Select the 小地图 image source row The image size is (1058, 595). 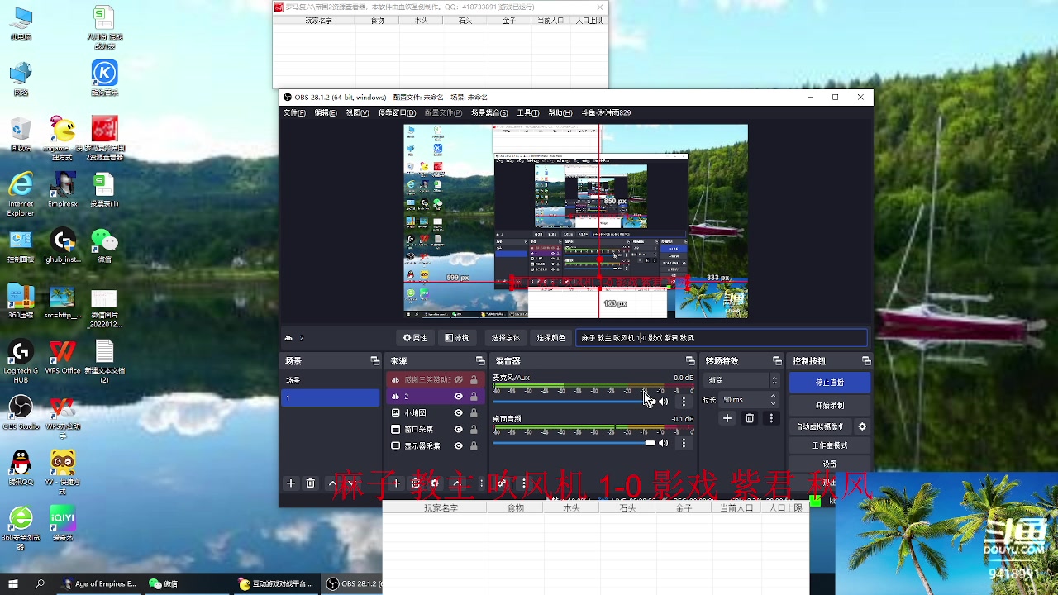click(436, 413)
